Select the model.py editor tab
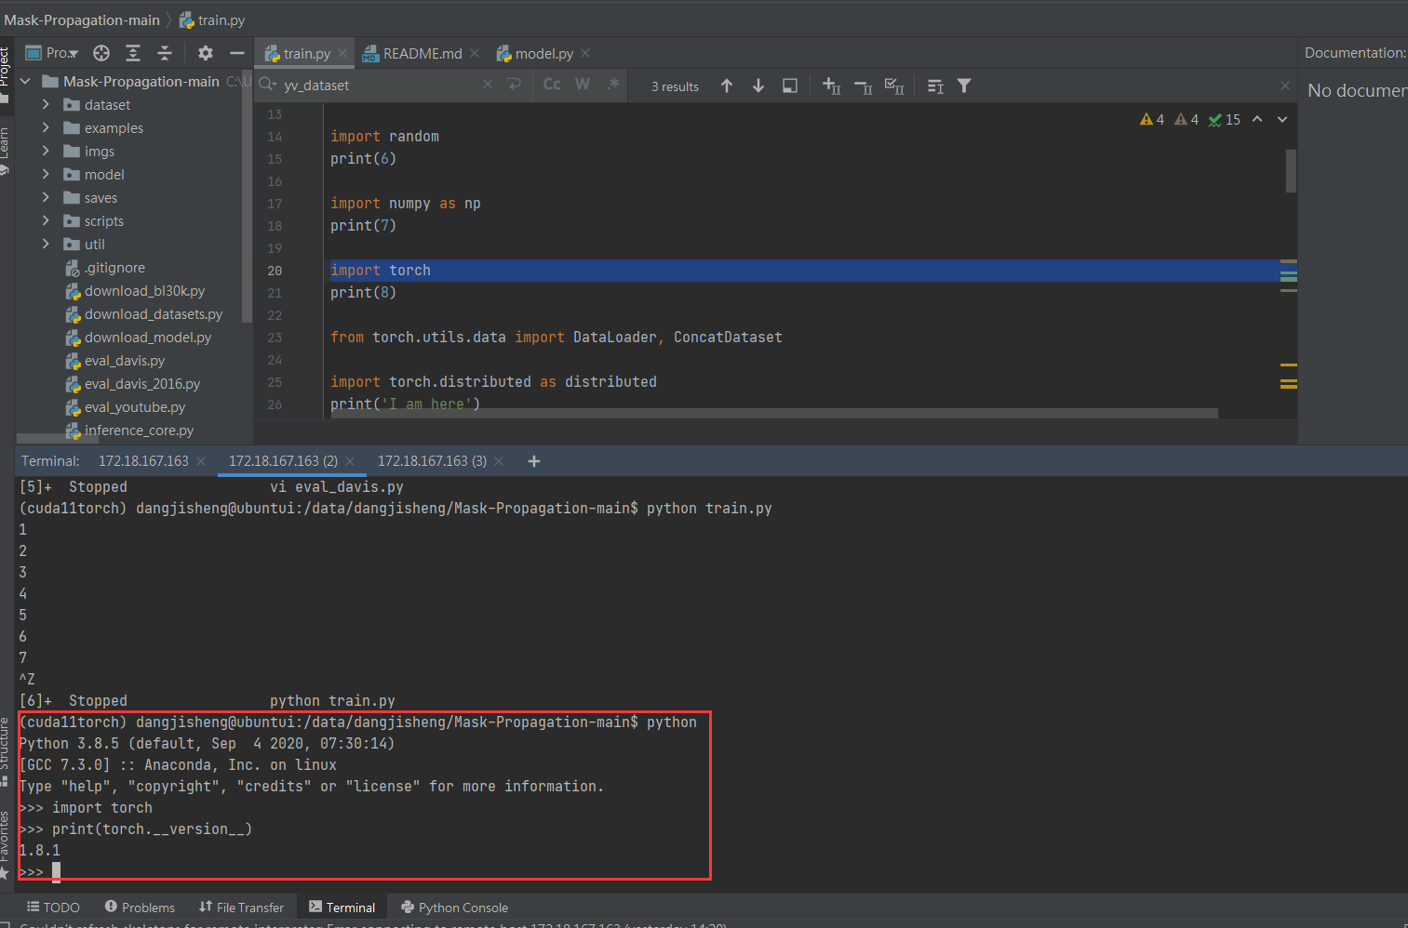Image resolution: width=1408 pixels, height=928 pixels. (x=543, y=53)
